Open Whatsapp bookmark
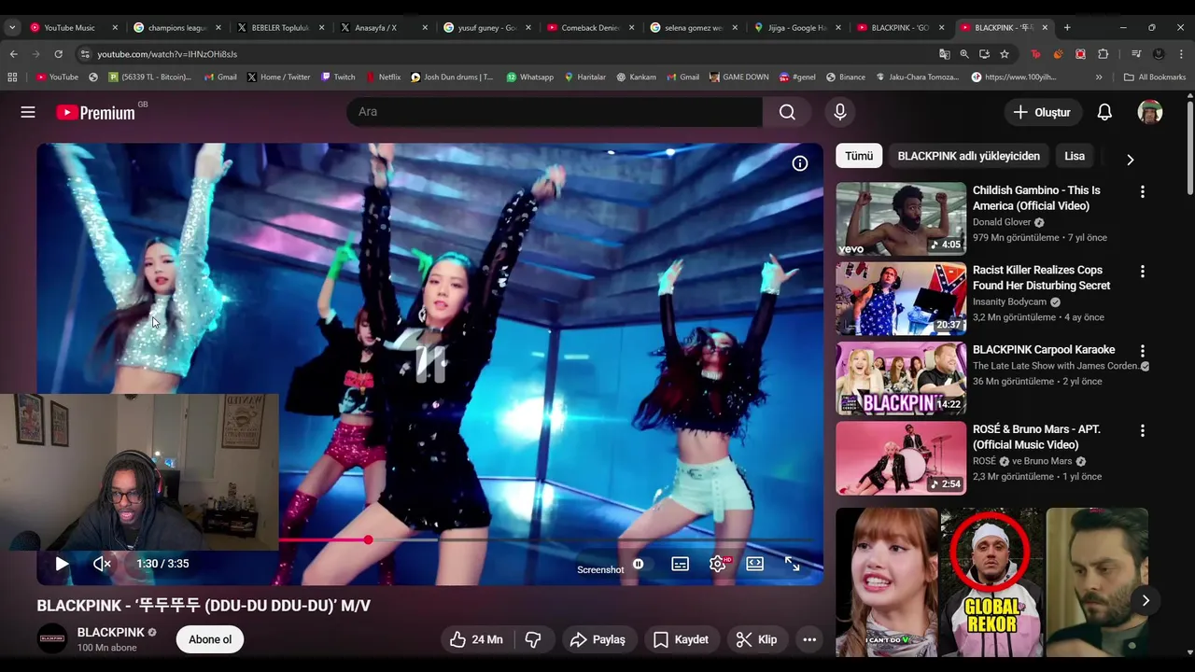This screenshot has width=1195, height=672. click(x=529, y=77)
